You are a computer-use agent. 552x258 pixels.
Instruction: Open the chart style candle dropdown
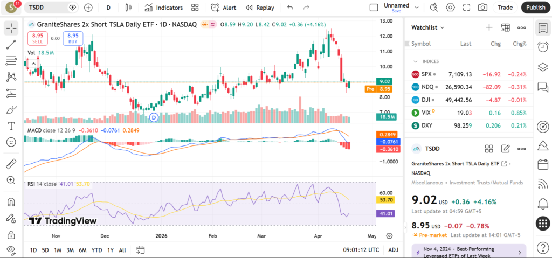[128, 8]
